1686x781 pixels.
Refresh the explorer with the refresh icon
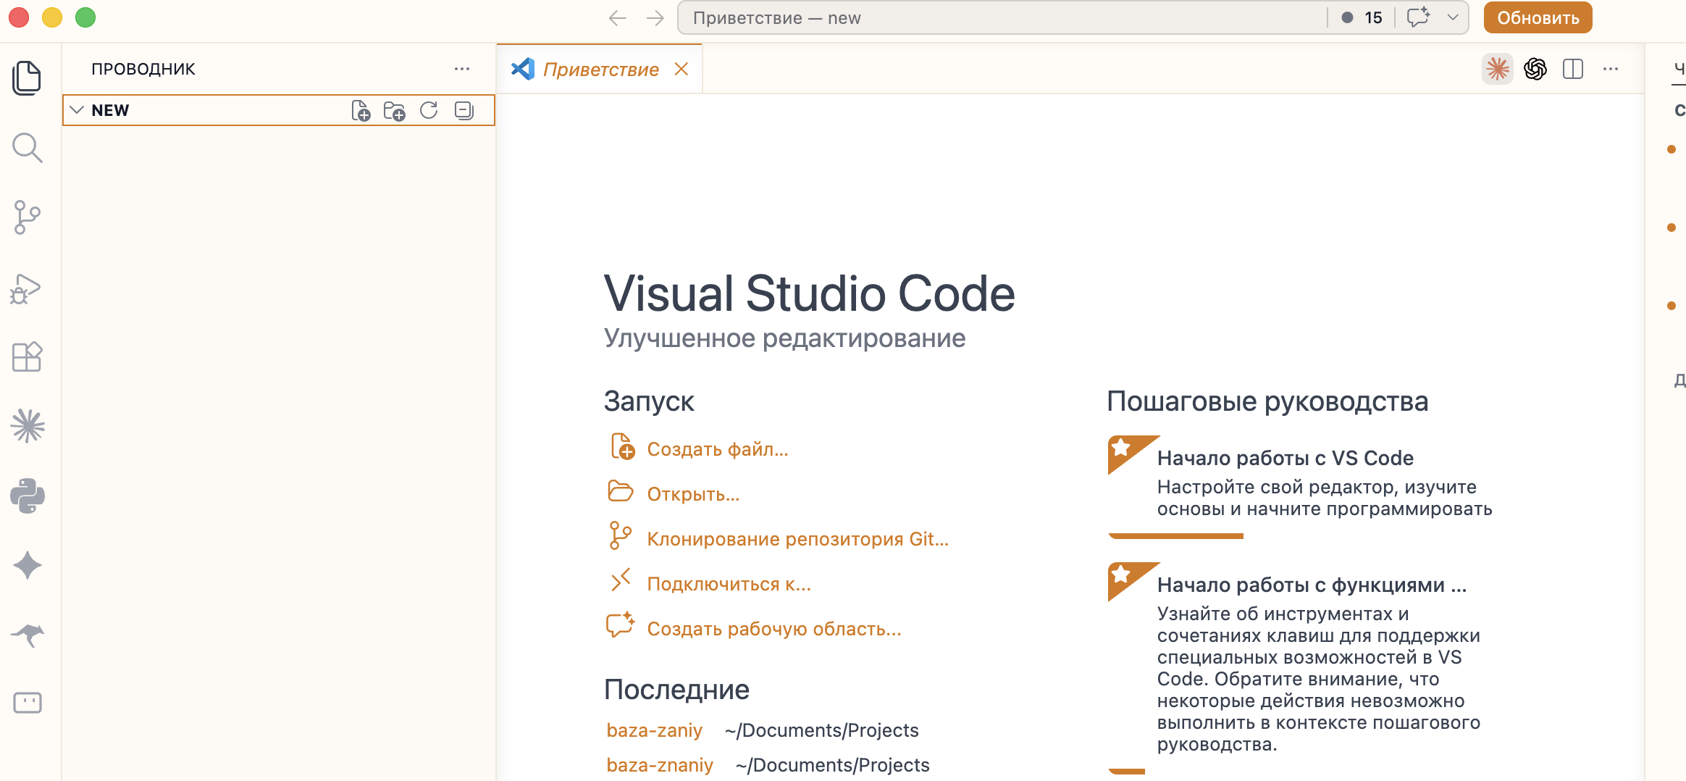click(429, 110)
